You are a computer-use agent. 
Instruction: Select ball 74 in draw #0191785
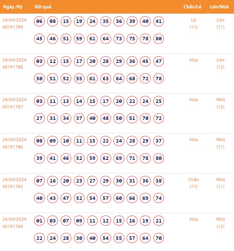click(159, 198)
